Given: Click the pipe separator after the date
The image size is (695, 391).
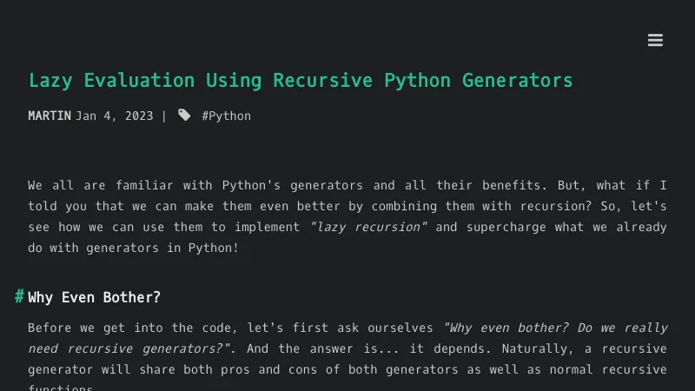Looking at the screenshot, I should (x=164, y=116).
